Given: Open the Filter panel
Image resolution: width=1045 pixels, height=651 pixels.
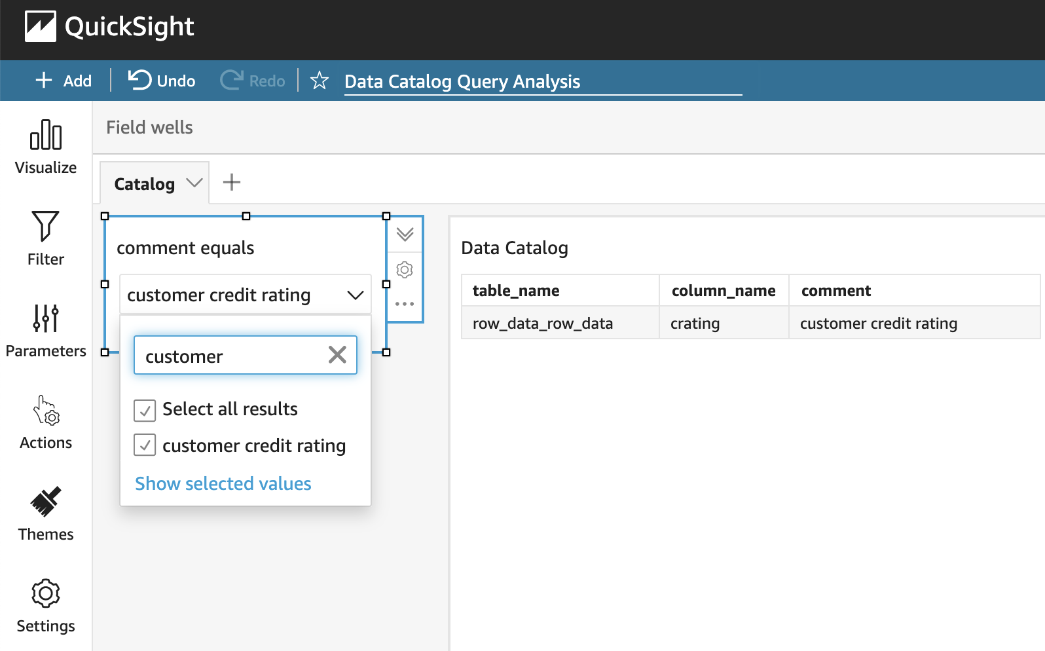Looking at the screenshot, I should coord(46,238).
